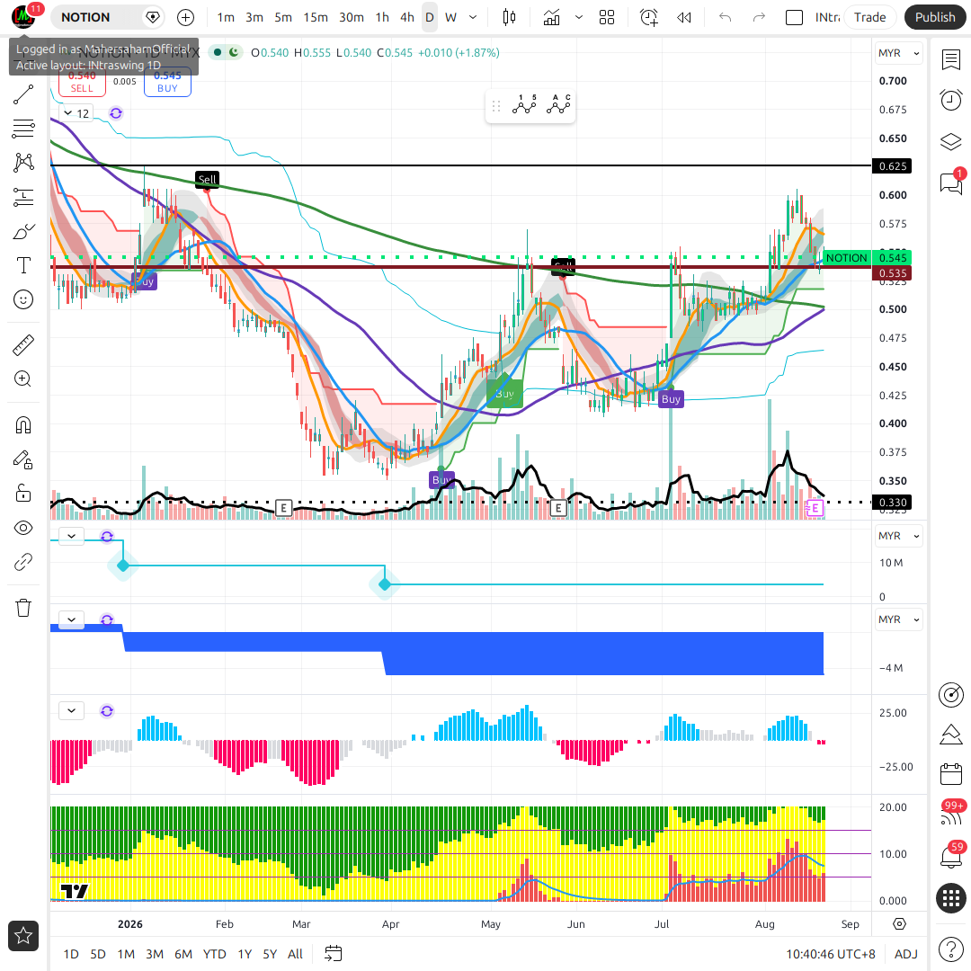Expand indicators favorites dropdown arrow

click(579, 17)
